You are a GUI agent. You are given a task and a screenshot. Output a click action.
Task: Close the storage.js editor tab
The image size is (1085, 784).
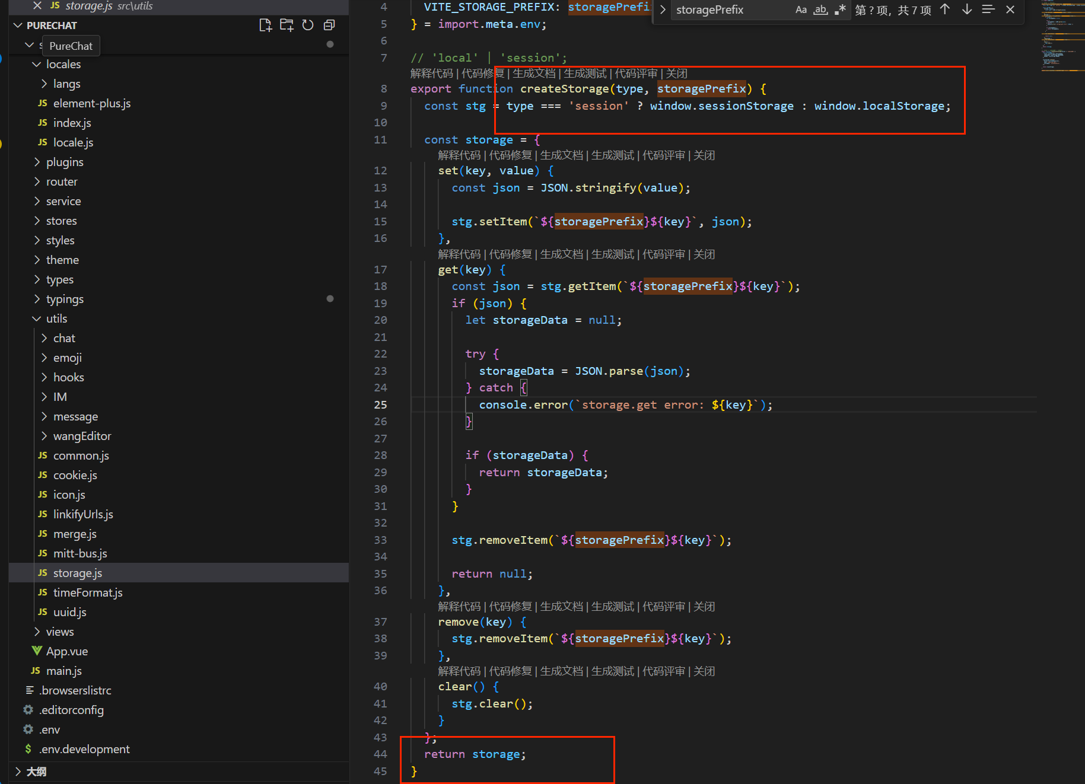click(x=37, y=5)
